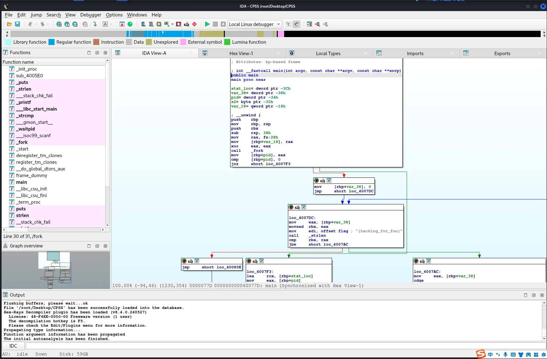This screenshot has height=359, width=547.
Task: Click the edit pencil icon in loc_4007DC block
Action: click(297, 207)
